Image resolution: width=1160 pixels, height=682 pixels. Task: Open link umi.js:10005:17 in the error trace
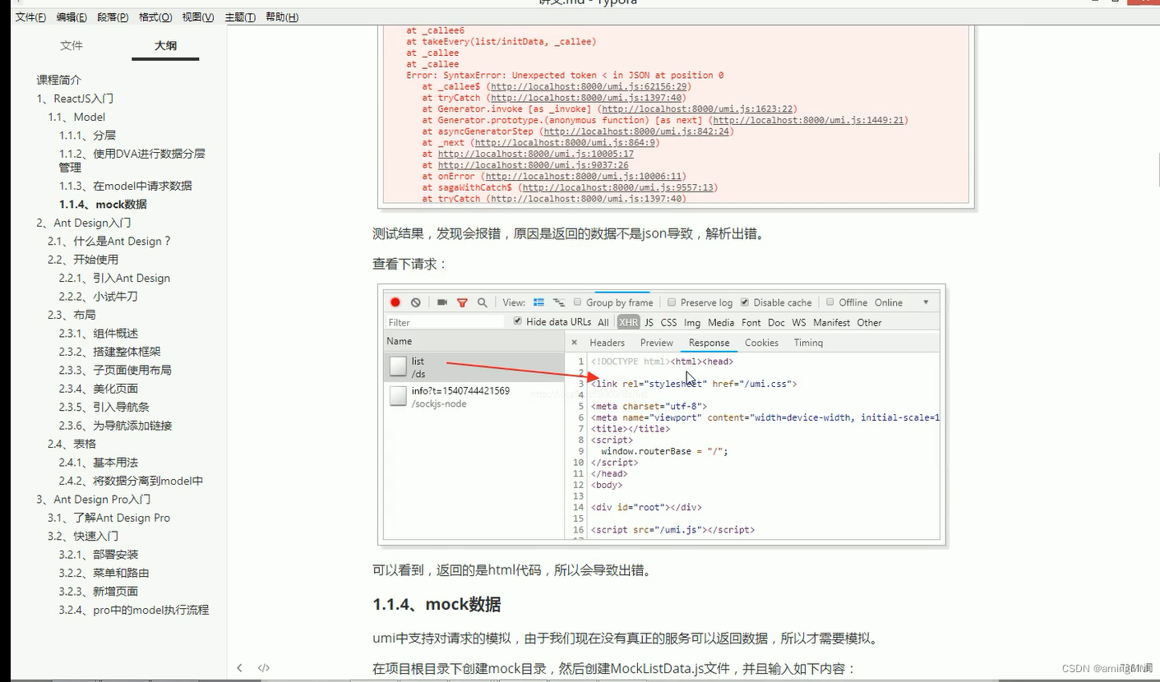click(x=535, y=154)
